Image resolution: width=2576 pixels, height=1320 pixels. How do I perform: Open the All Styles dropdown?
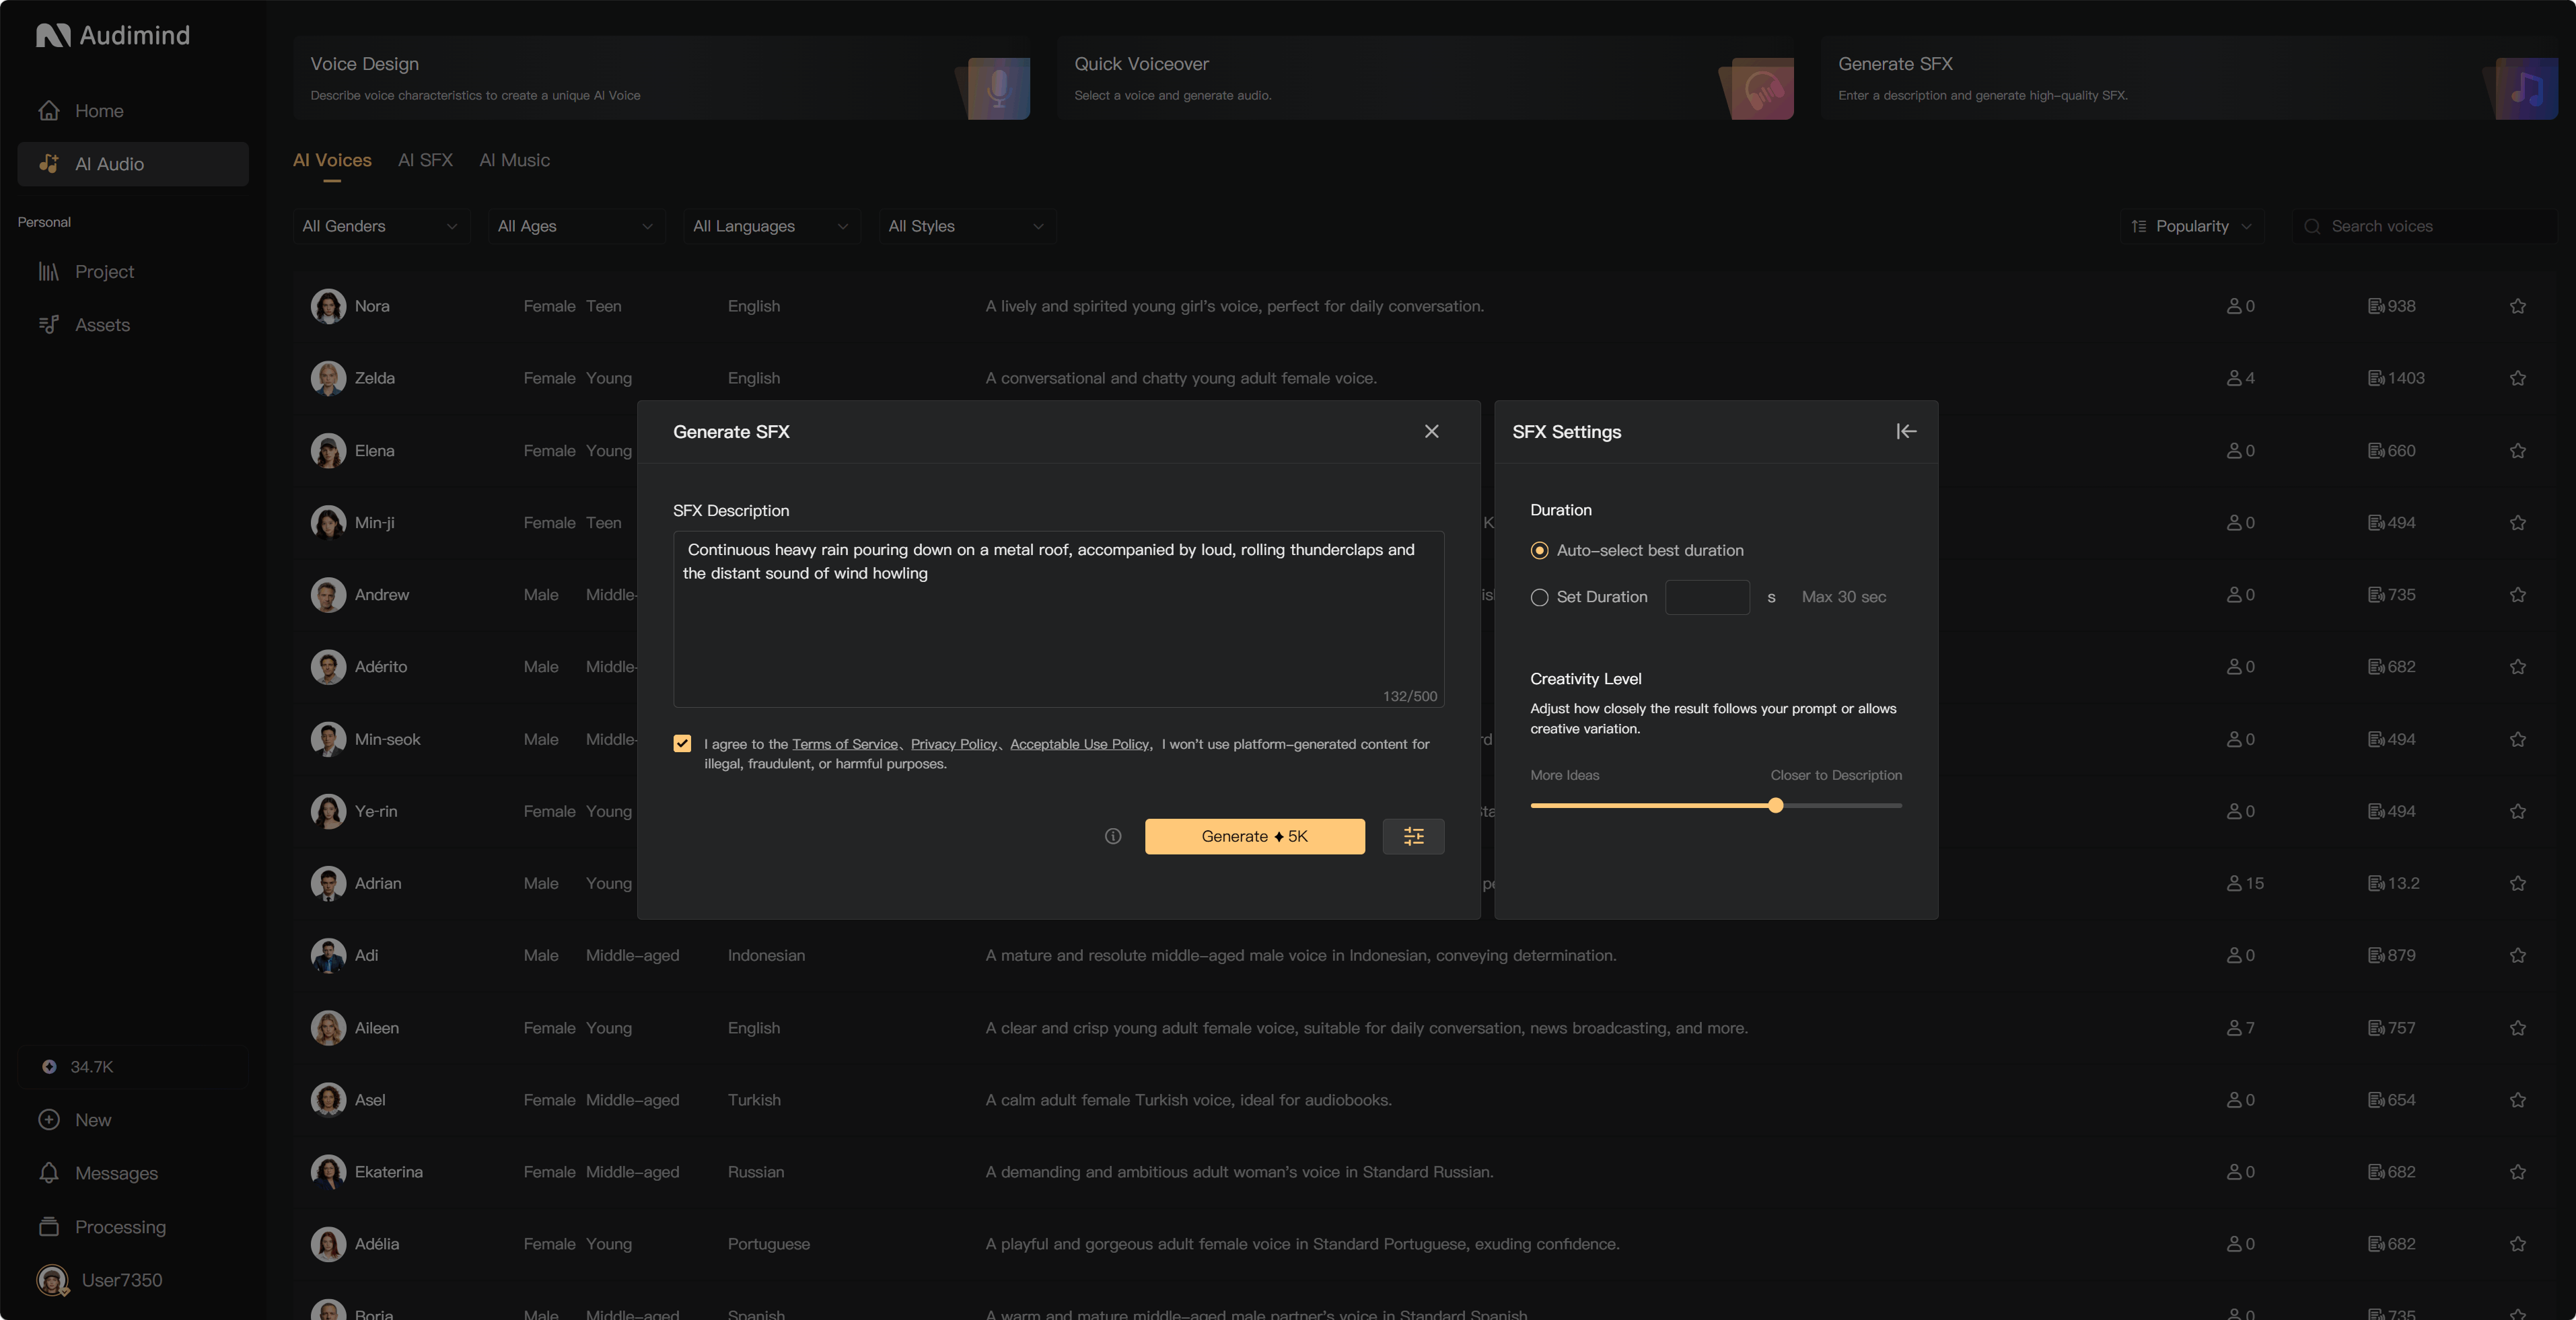[967, 226]
